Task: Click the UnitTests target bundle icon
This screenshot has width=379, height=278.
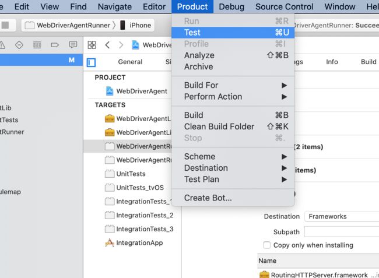Action: 110,174
